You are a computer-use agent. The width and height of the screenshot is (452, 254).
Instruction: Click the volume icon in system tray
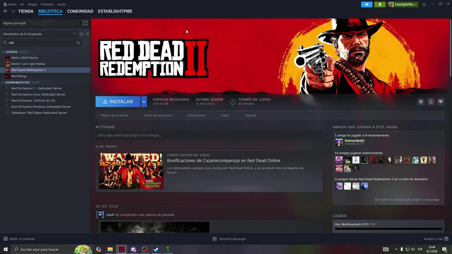413,249
